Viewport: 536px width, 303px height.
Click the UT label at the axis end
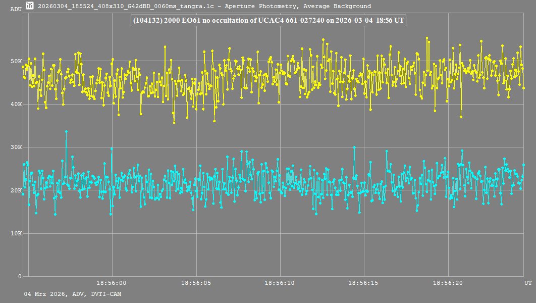point(527,283)
